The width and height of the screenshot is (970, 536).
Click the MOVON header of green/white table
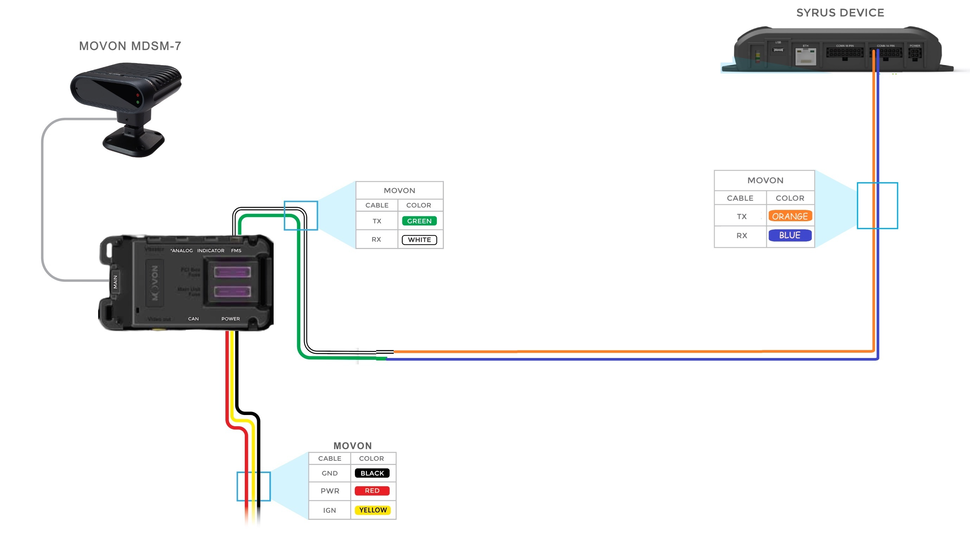399,191
